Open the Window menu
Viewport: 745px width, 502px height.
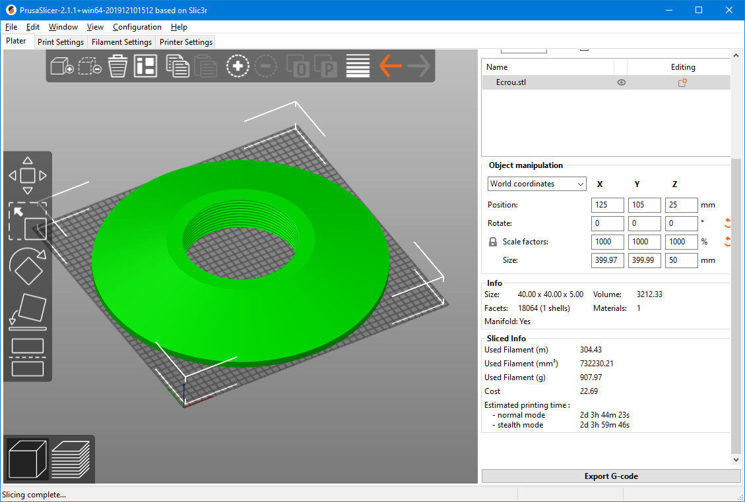pos(63,27)
